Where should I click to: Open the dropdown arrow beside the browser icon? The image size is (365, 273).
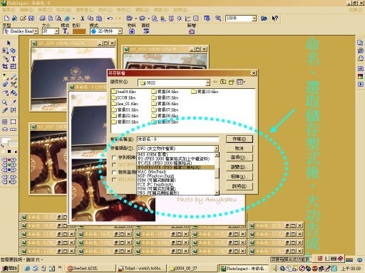point(73,18)
